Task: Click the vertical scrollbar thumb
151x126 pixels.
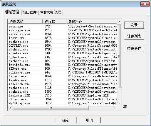Action: coord(119,56)
